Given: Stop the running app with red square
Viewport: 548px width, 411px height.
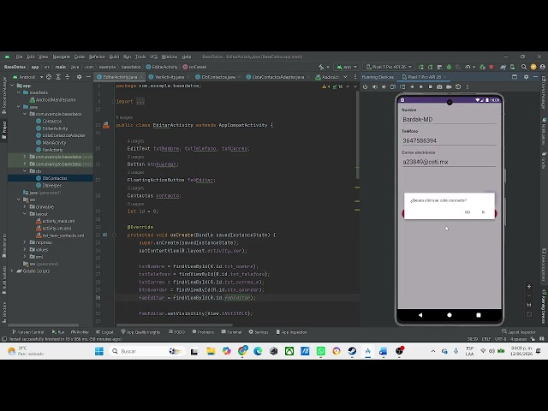Looking at the screenshot, I should [x=491, y=67].
